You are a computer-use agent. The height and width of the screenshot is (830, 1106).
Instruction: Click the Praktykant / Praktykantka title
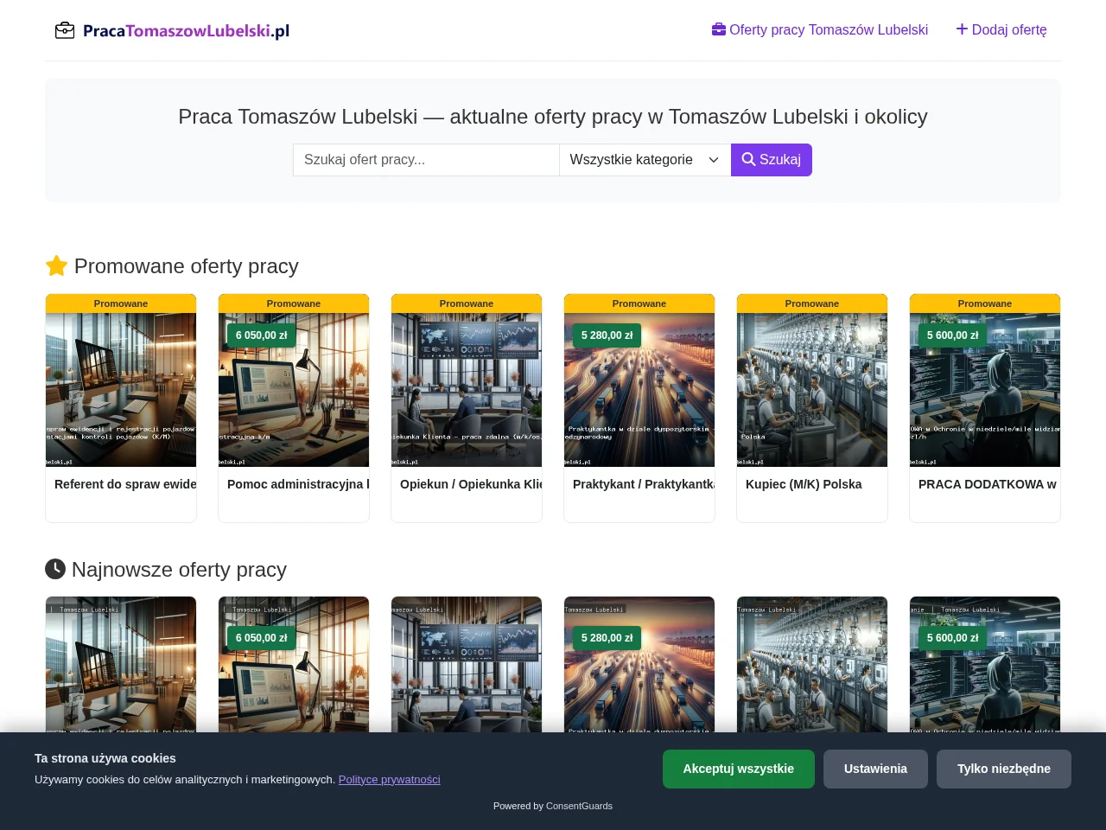point(644,484)
